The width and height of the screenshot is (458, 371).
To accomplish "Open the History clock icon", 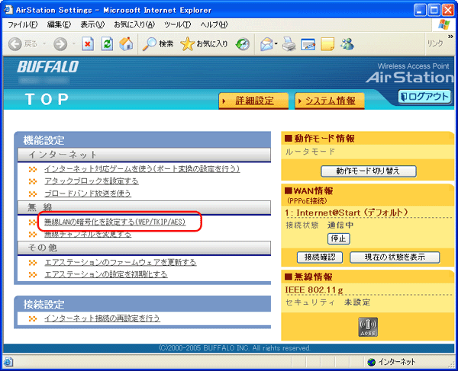I will tap(243, 44).
